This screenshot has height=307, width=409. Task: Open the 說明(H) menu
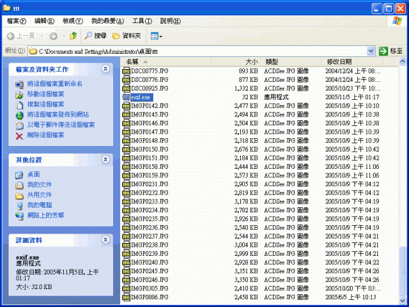point(171,21)
